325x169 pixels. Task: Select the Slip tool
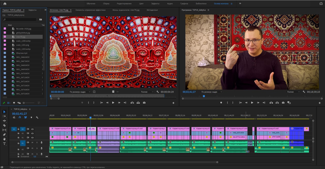click(4, 130)
